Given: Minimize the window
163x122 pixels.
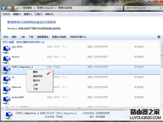Looking at the screenshot, I should pos(147,1).
